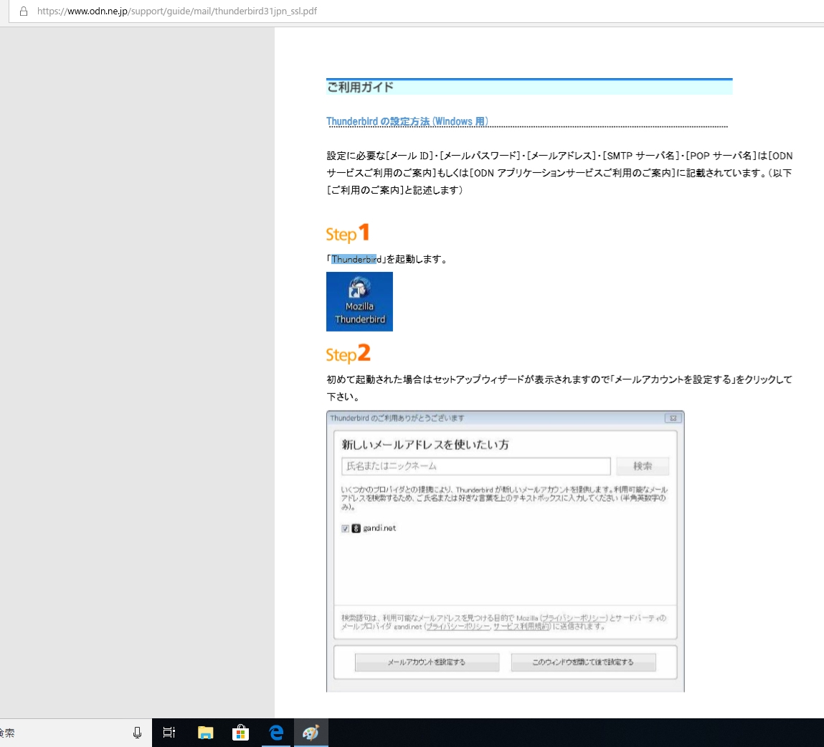This screenshot has width=824, height=747.
Task: Close the Thunderbird welcome dialog
Action: tap(673, 418)
